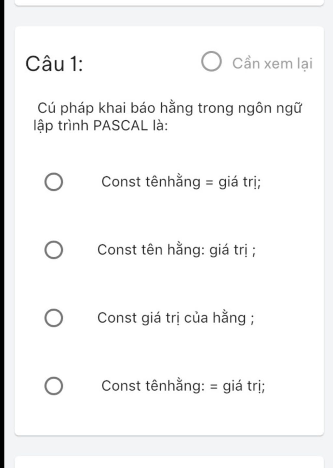The width and height of the screenshot is (333, 468).
Task: Click the next question card at bottom
Action: point(169,462)
